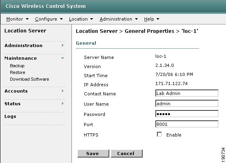Click the Cancel button
Viewport: 226px width, 163px height.
tap(127, 154)
